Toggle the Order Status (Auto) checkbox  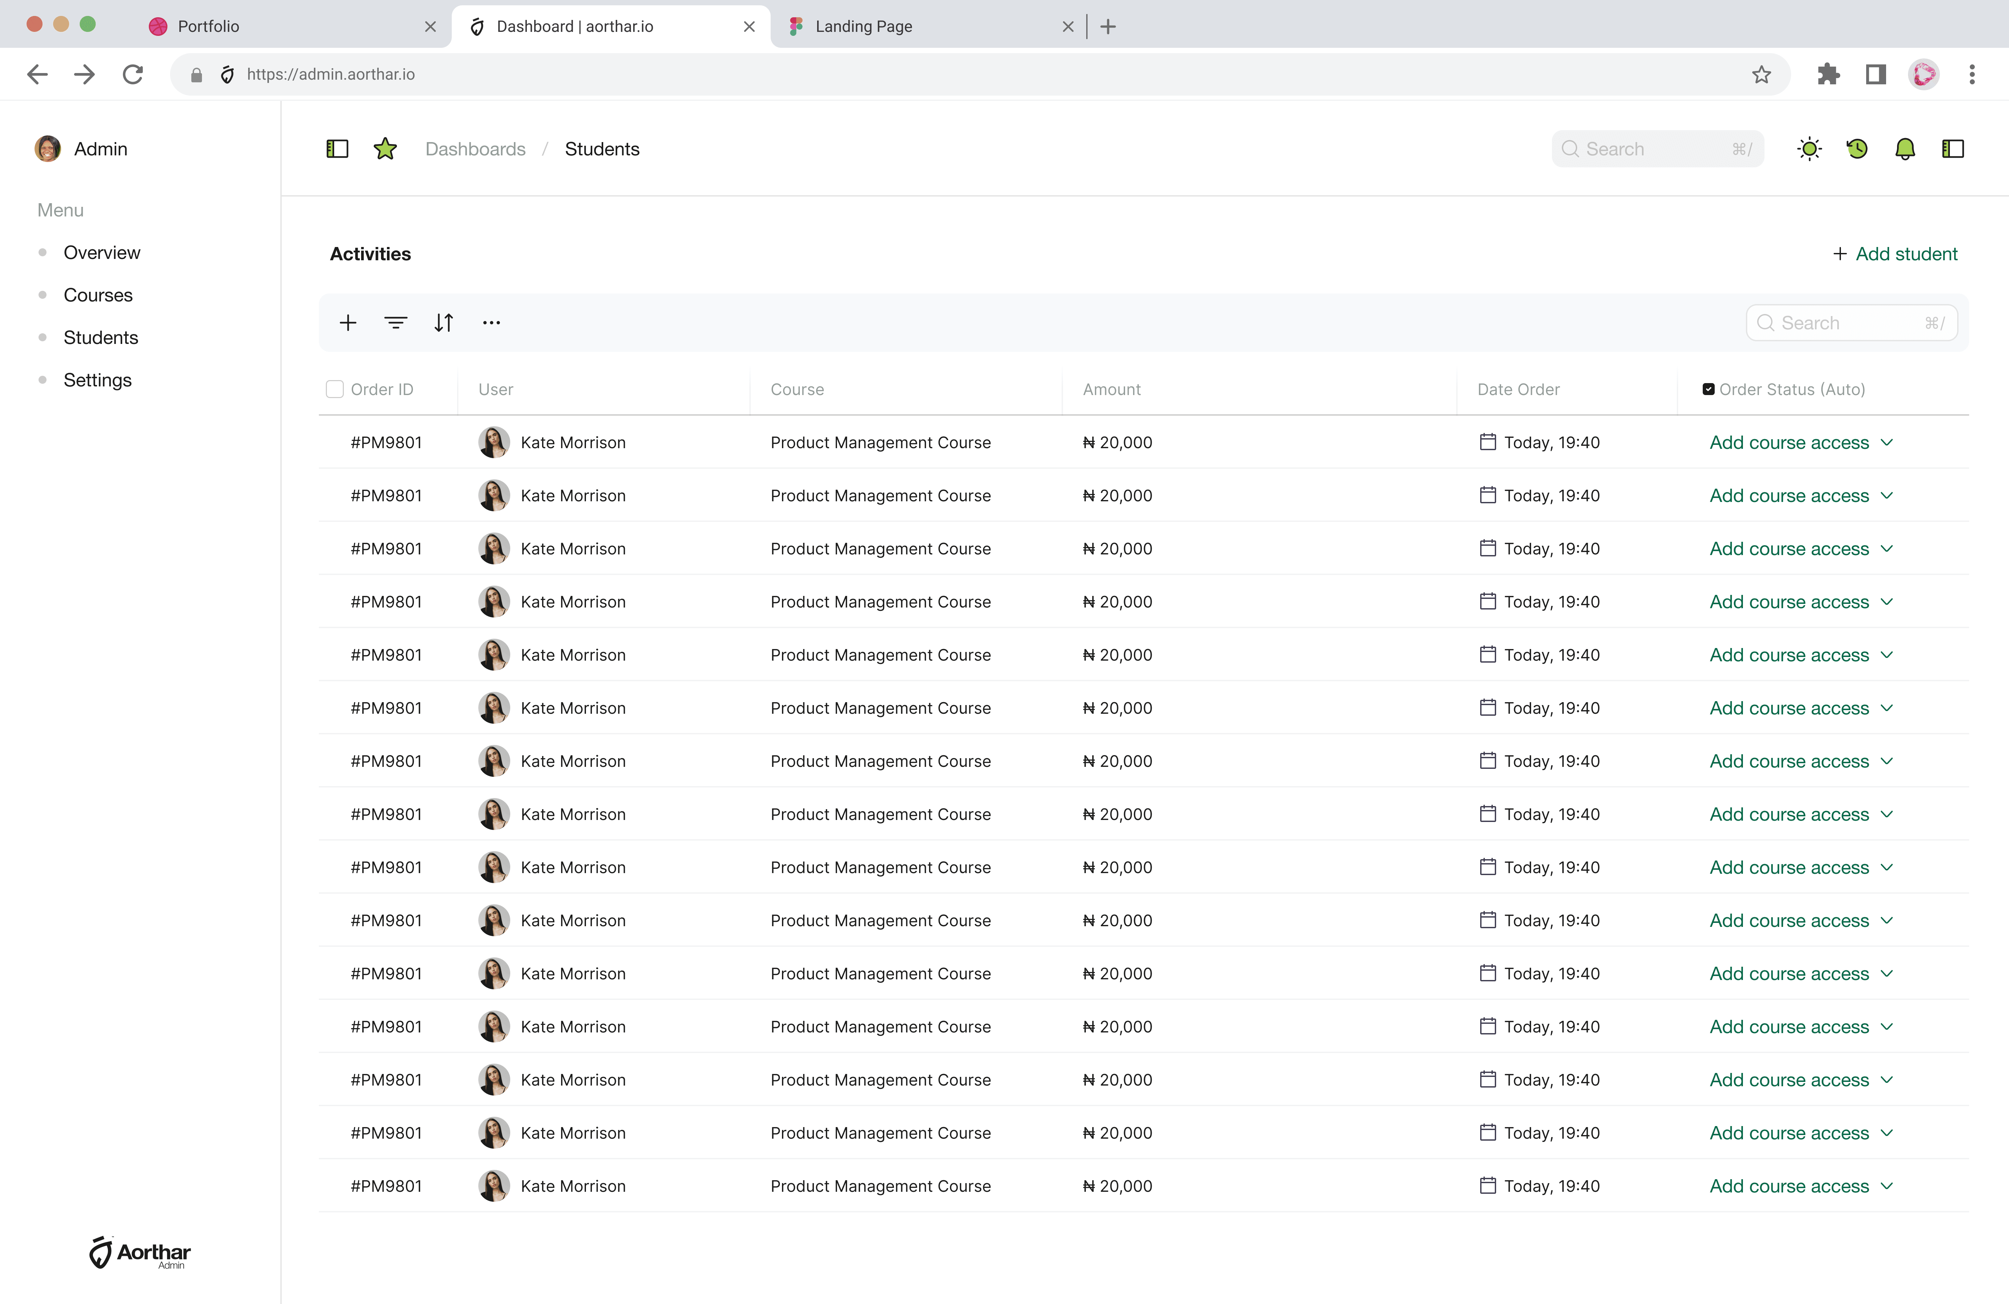click(x=1708, y=390)
